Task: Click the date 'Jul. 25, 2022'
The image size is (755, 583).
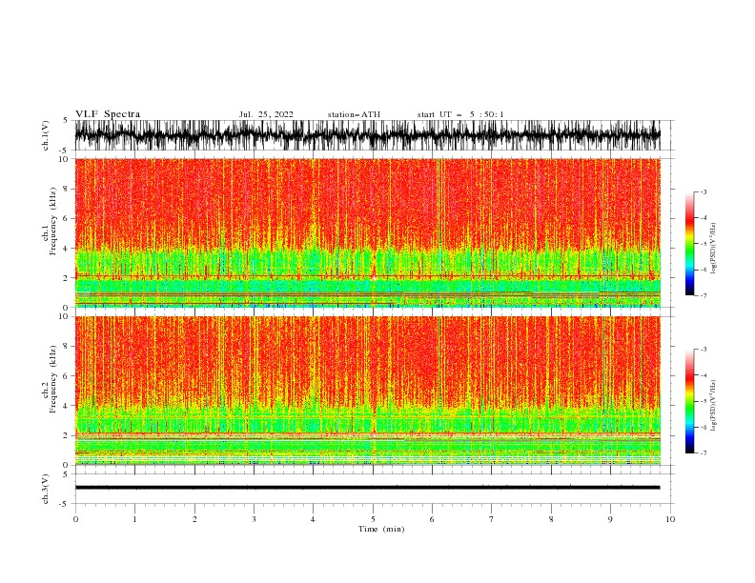Action: pyautogui.click(x=266, y=114)
